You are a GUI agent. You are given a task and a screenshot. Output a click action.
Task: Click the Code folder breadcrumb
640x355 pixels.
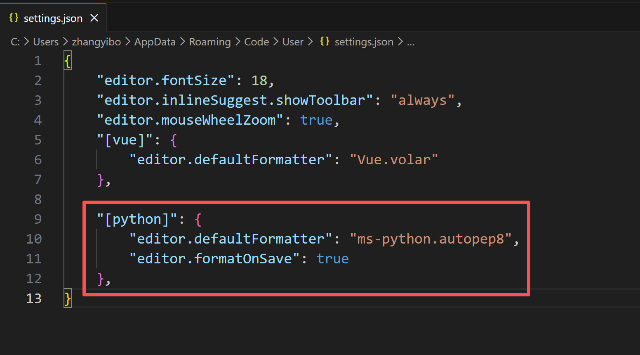point(256,42)
